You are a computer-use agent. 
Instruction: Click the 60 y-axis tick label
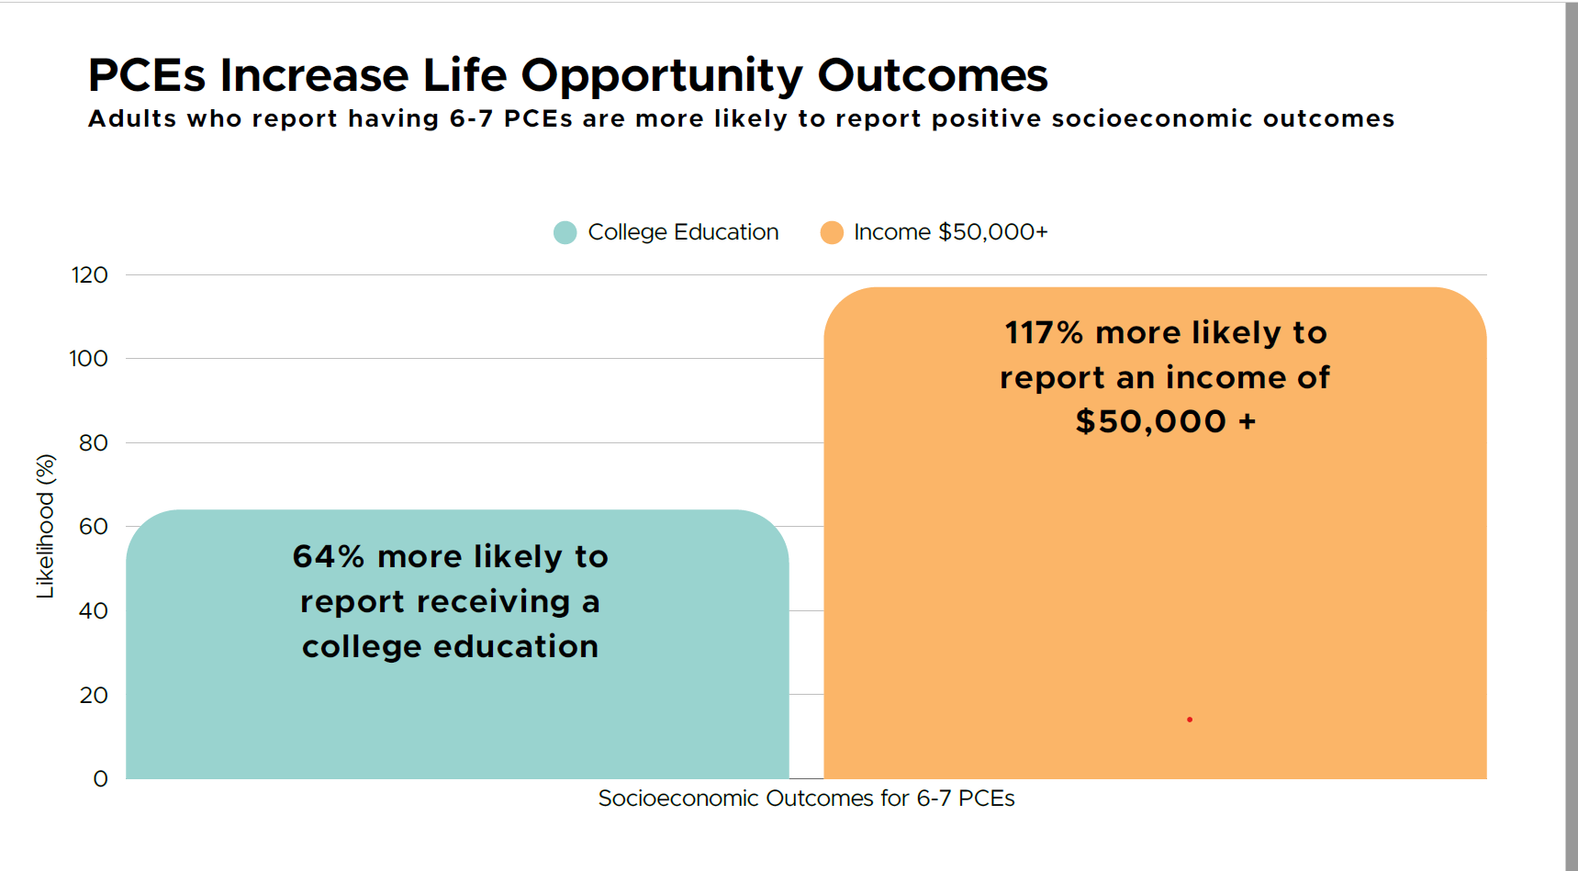pos(94,527)
